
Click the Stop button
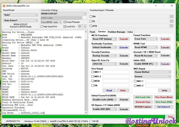[x=170, y=117]
